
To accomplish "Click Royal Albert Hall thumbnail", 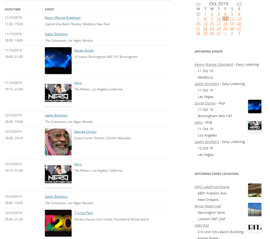I will pyautogui.click(x=255, y=209).
